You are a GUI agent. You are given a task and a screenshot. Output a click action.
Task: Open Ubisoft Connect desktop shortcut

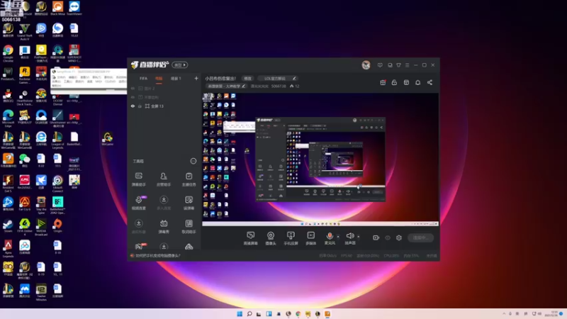click(57, 184)
